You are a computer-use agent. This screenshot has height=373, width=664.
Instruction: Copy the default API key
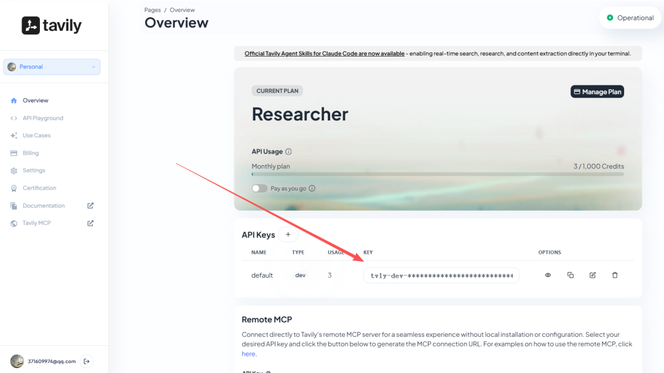[570, 275]
